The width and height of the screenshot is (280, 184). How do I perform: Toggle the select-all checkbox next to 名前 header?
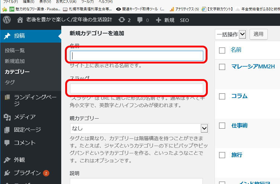tap(222, 50)
